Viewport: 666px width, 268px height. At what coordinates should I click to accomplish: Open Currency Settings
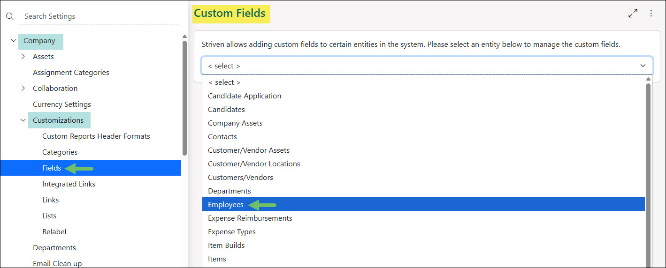point(62,104)
